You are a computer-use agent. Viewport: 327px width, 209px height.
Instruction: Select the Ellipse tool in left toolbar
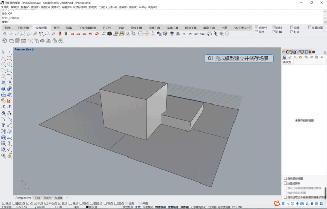pos(9,64)
